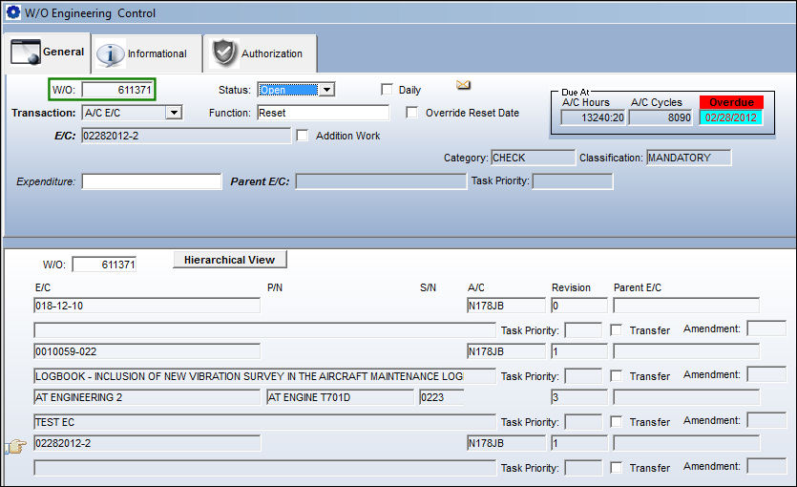
Task: Click the Expenditure input field
Action: click(152, 181)
